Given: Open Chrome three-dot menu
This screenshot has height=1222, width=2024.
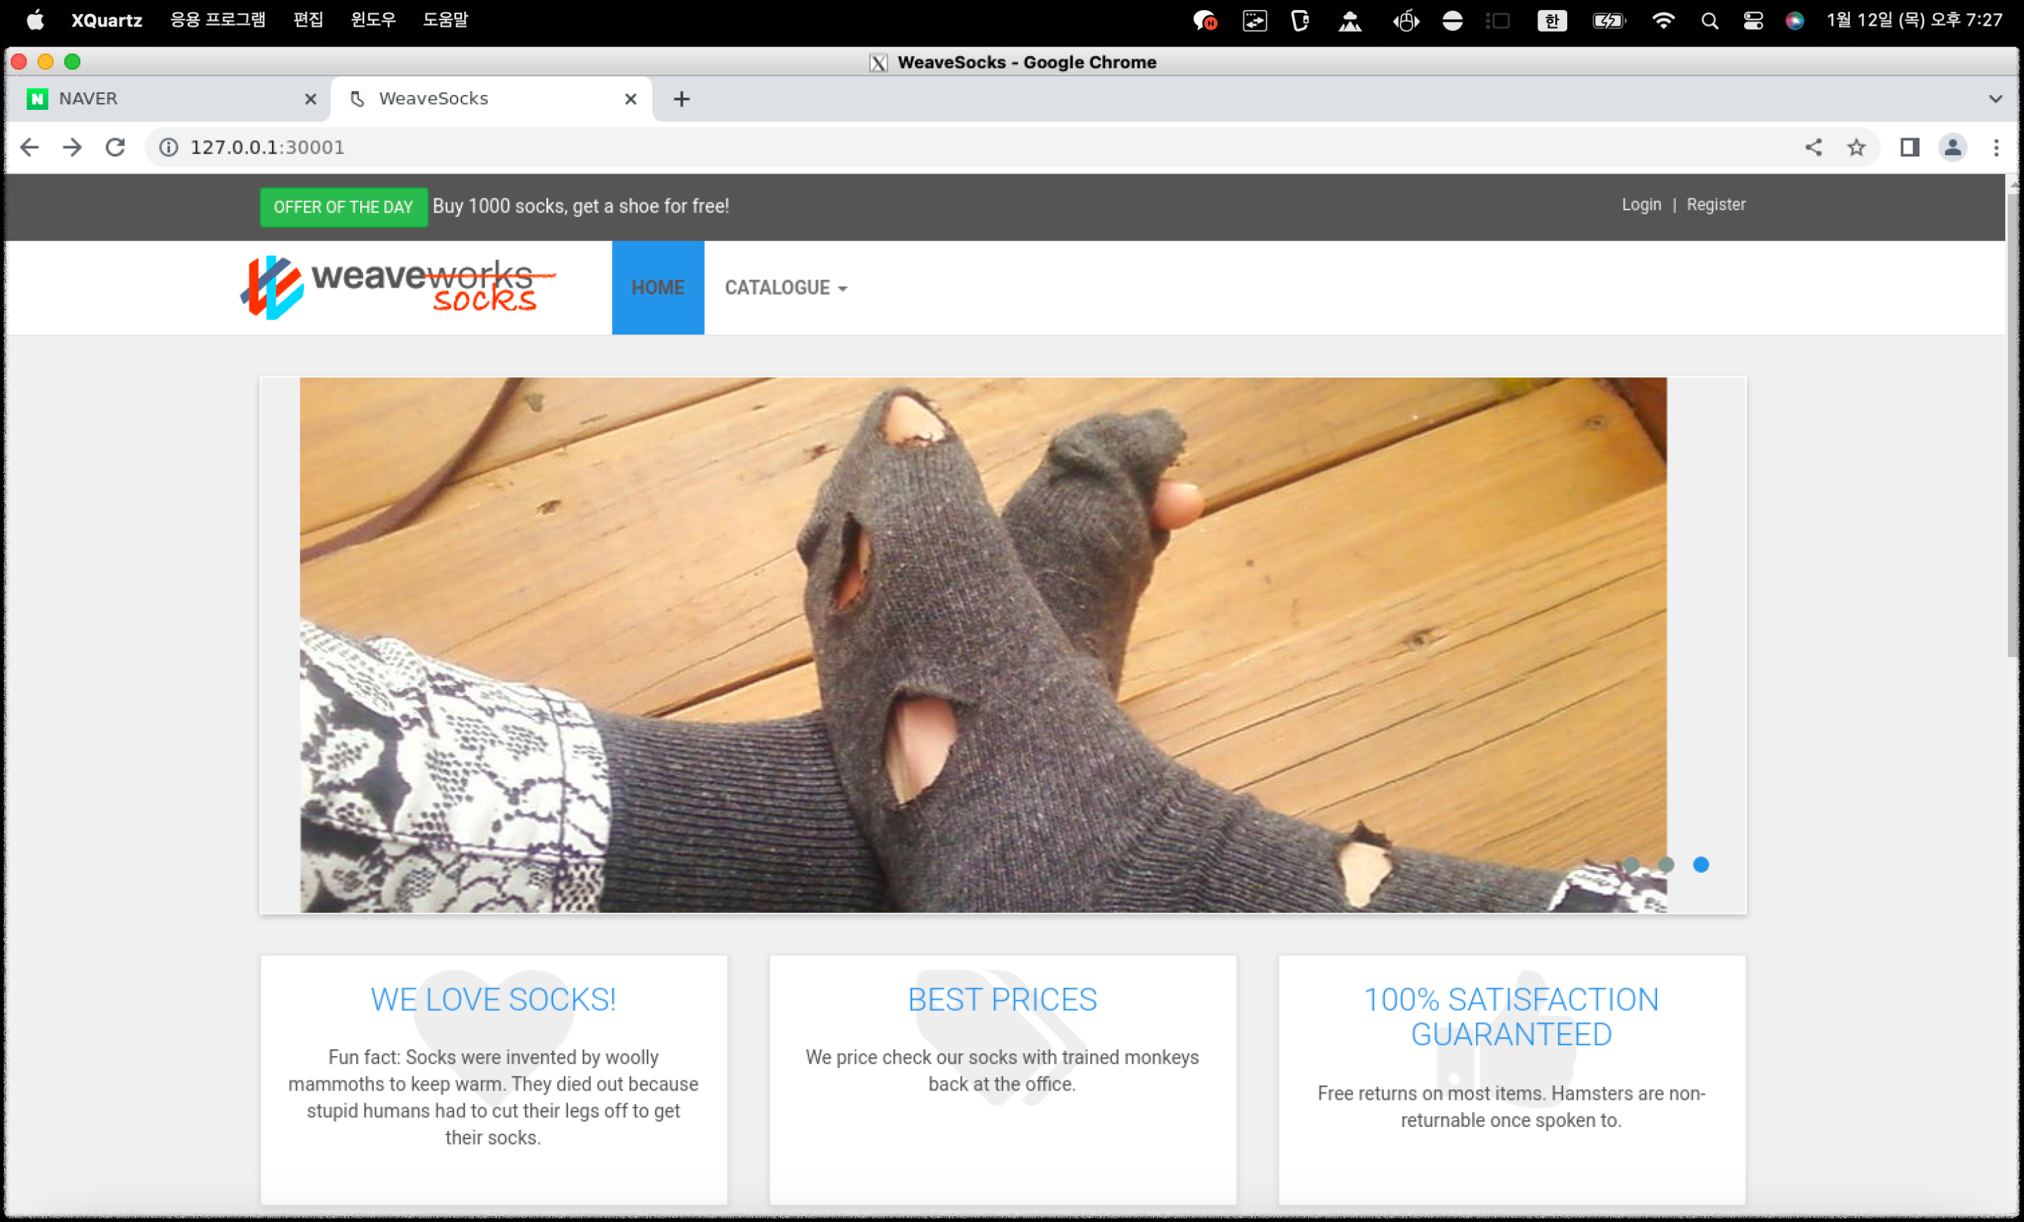Looking at the screenshot, I should click(x=1996, y=148).
